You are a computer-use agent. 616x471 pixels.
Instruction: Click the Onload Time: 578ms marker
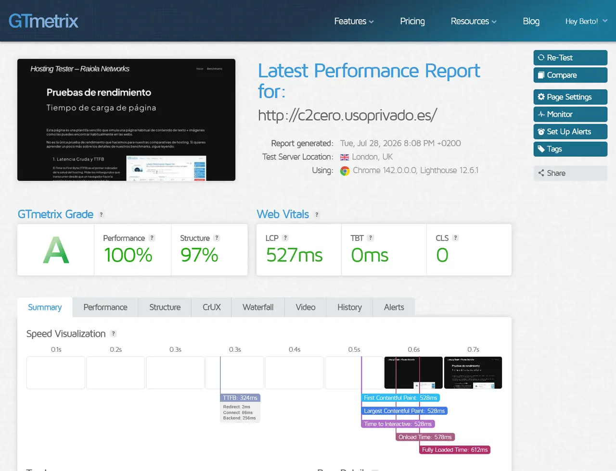click(425, 437)
